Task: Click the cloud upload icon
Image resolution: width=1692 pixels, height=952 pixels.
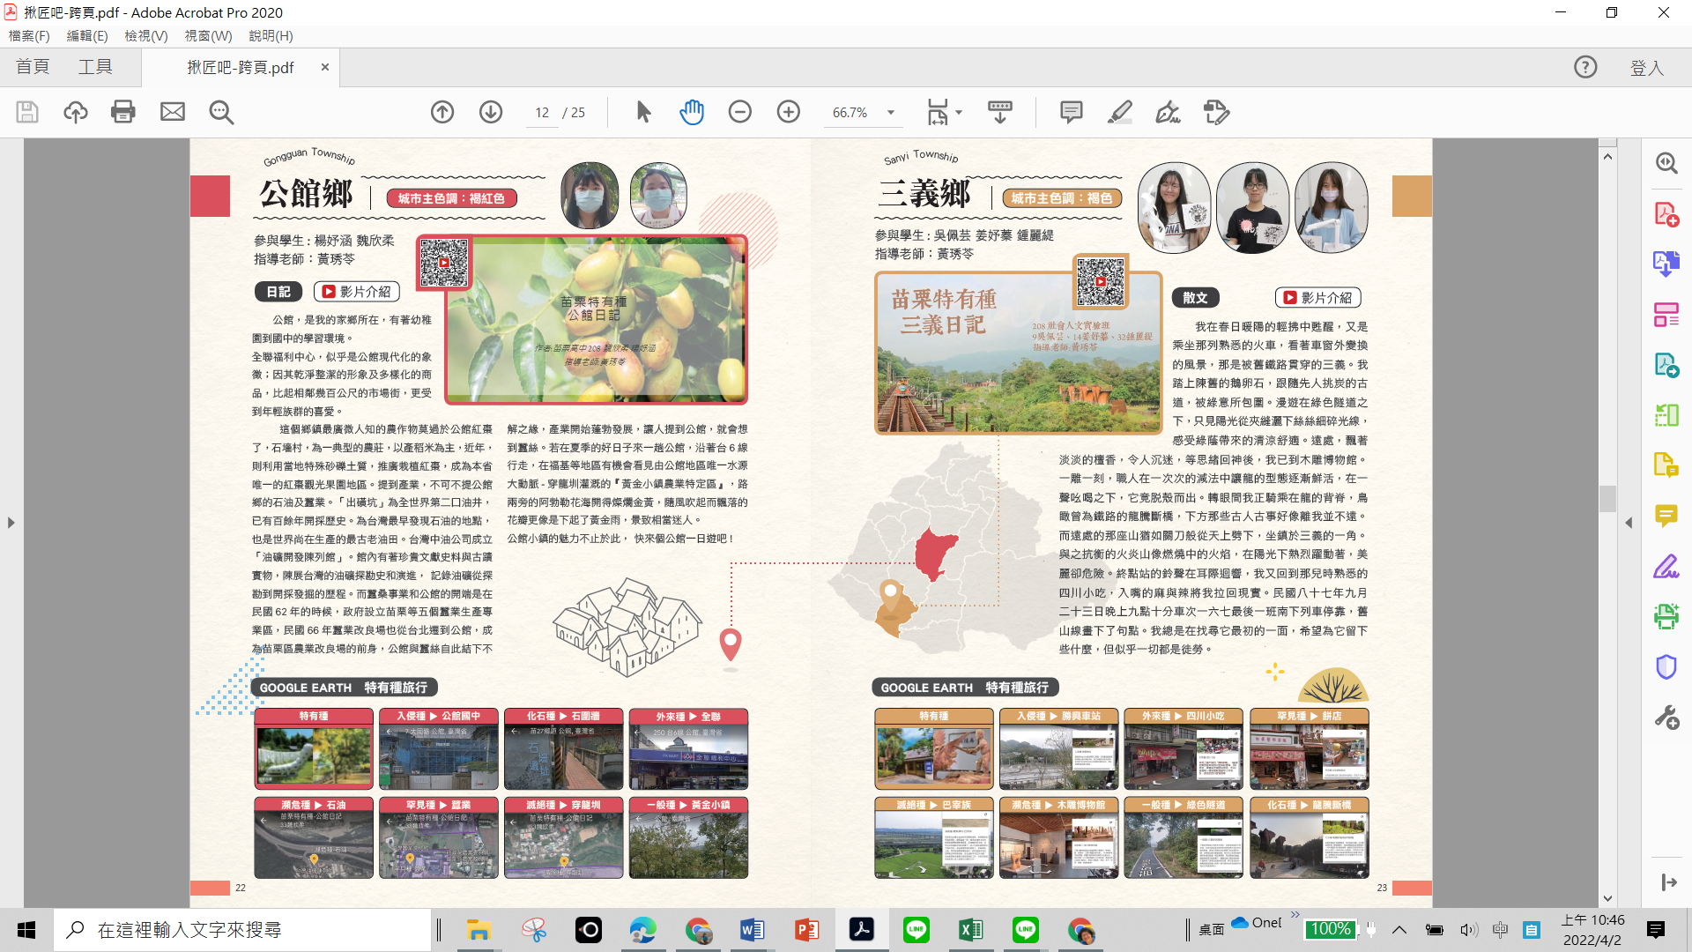Action: (x=76, y=112)
